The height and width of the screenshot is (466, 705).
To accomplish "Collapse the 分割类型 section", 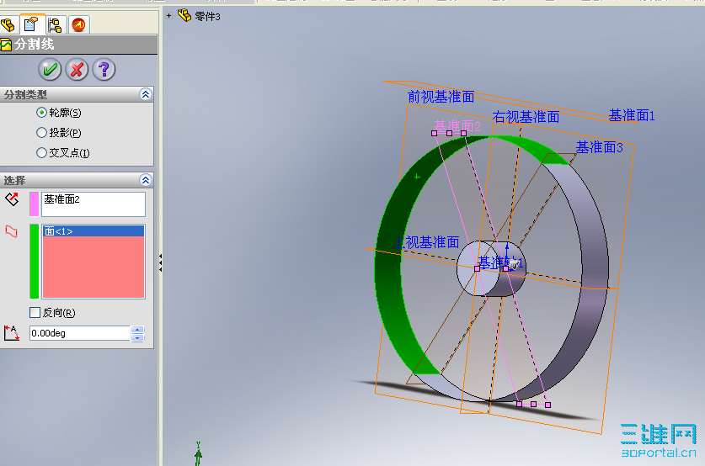I will click(145, 94).
